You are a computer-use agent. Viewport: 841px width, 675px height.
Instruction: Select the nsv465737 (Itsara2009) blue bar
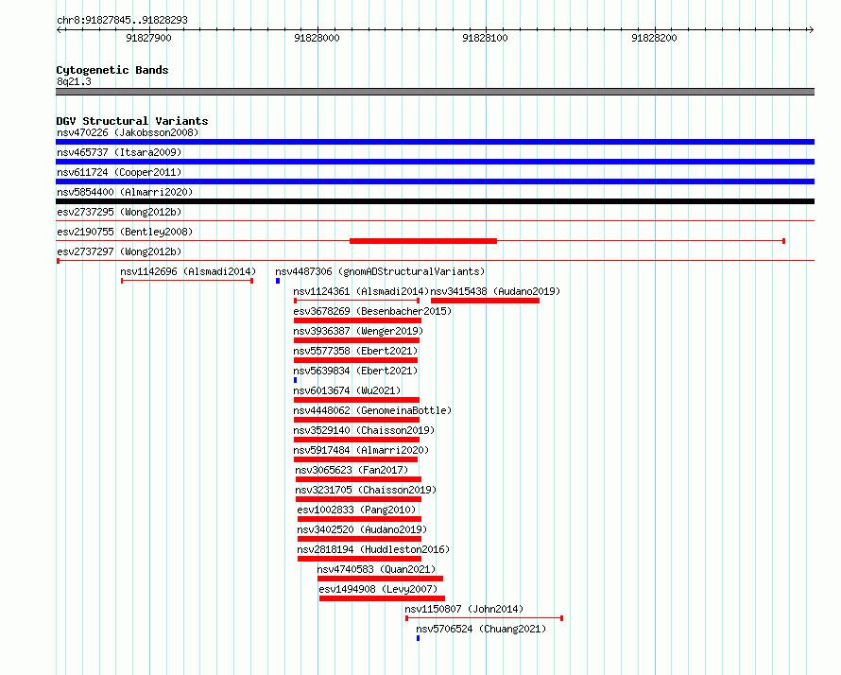(x=435, y=162)
